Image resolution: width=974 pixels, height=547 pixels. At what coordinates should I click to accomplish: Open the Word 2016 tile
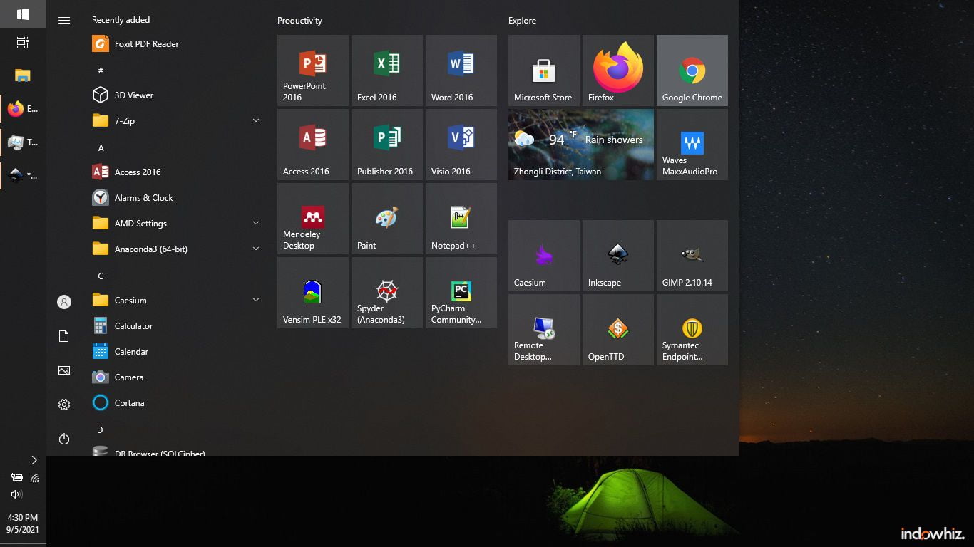461,71
